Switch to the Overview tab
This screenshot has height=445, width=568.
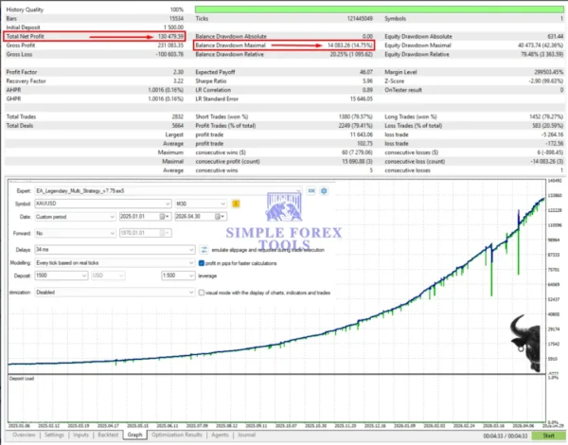click(x=24, y=435)
